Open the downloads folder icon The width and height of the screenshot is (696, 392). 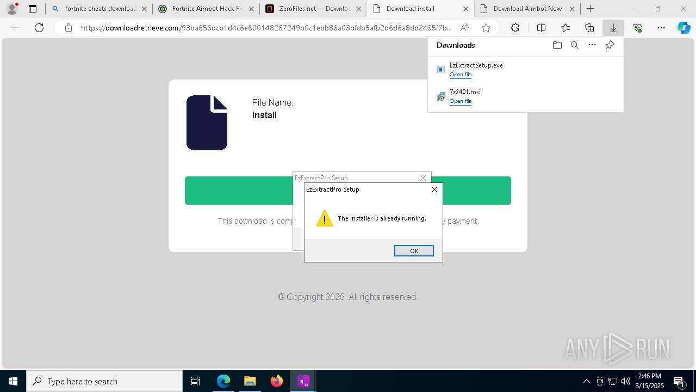point(557,45)
